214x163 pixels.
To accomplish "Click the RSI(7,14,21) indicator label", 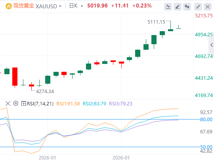I will (x=40, y=104).
